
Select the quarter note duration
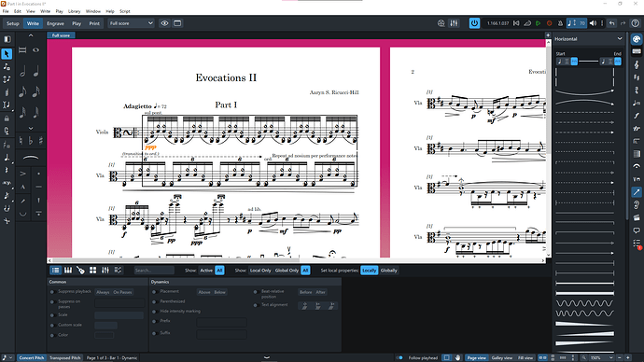coord(36,72)
